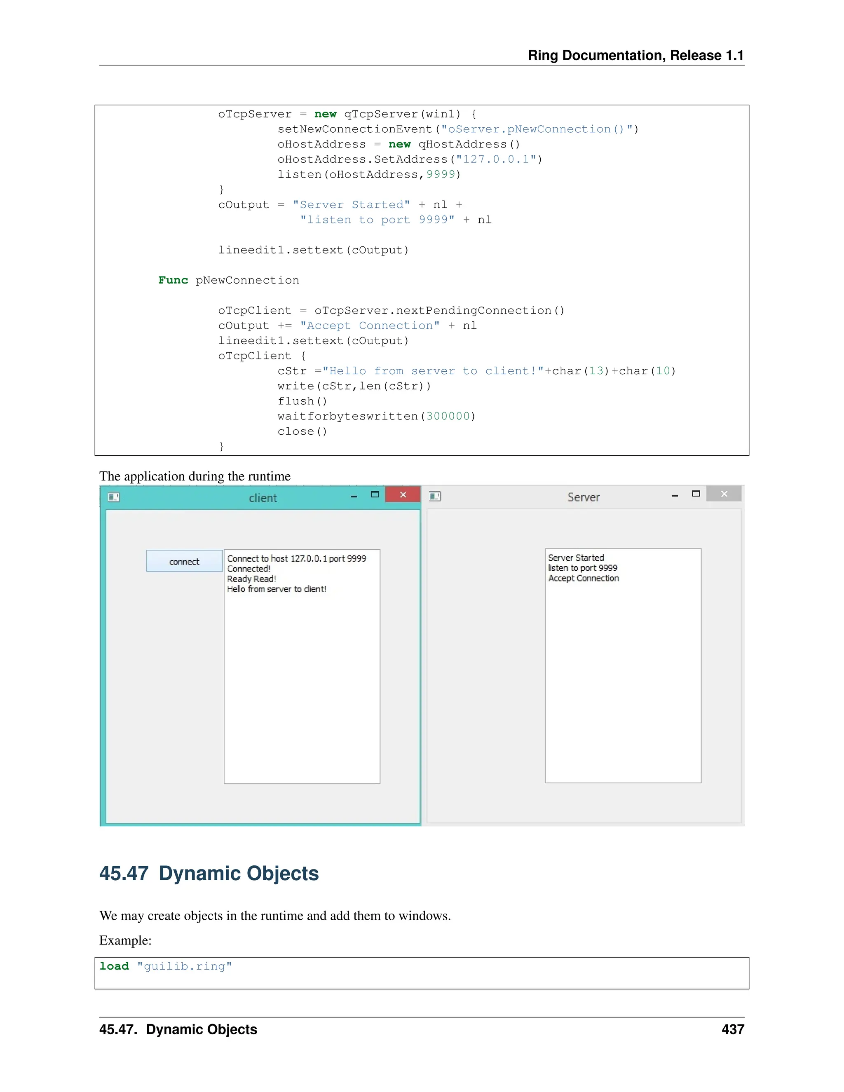This screenshot has height=1092, width=844.
Task: Maximize the client window
Action: click(375, 494)
